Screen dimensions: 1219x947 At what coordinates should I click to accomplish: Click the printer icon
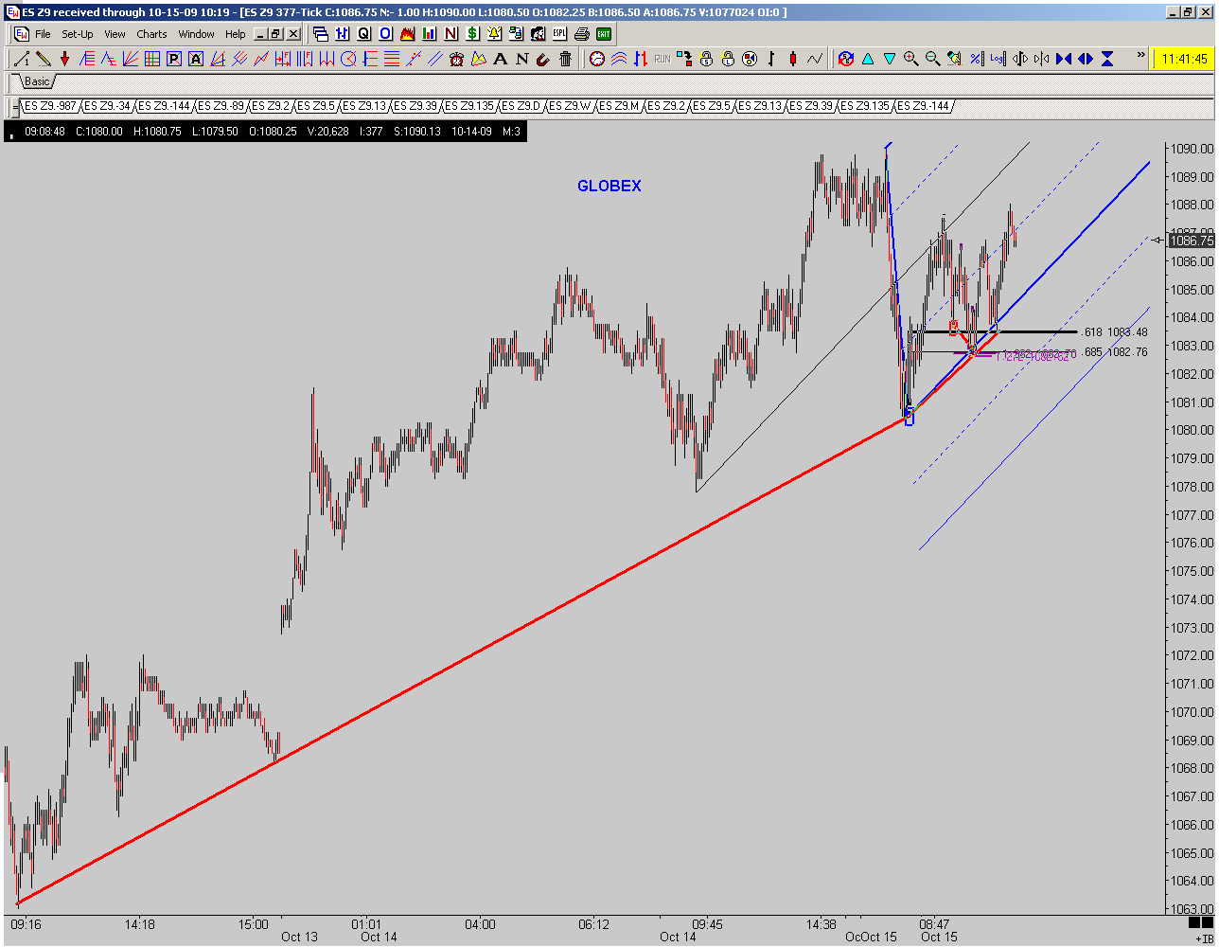pyautogui.click(x=582, y=34)
